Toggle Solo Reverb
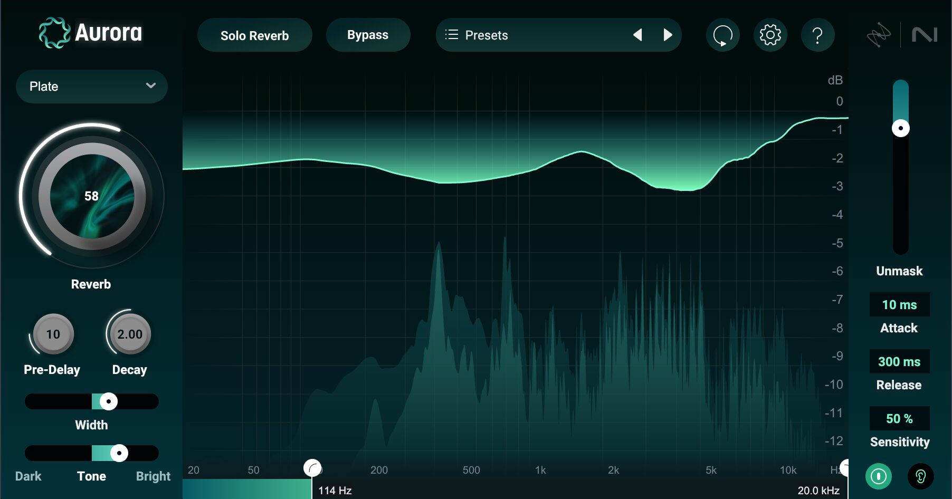Screen dimensions: 952x499 click(254, 35)
